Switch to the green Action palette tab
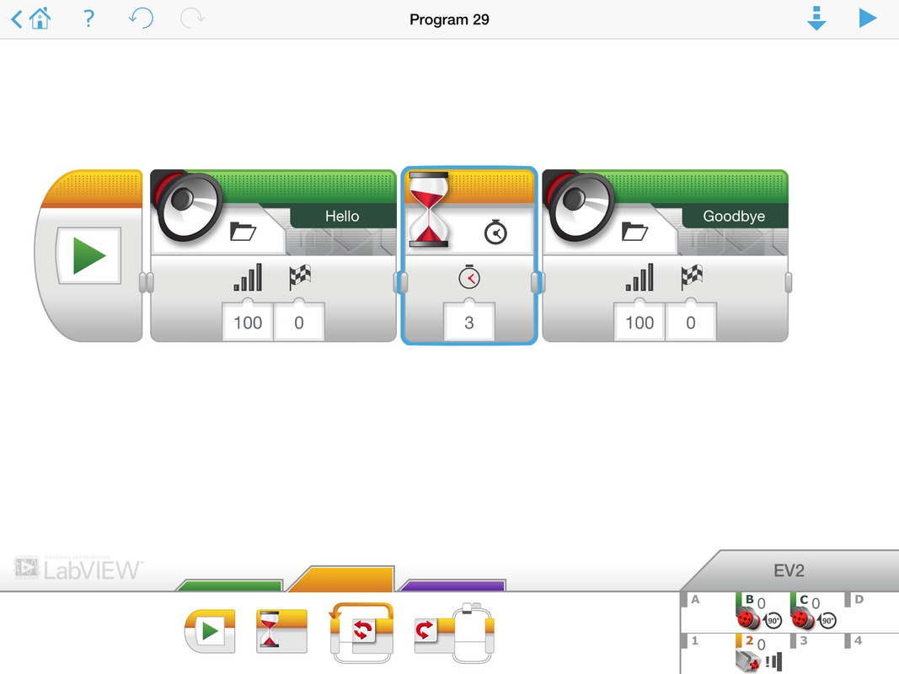Viewport: 899px width, 674px height. pyautogui.click(x=230, y=585)
